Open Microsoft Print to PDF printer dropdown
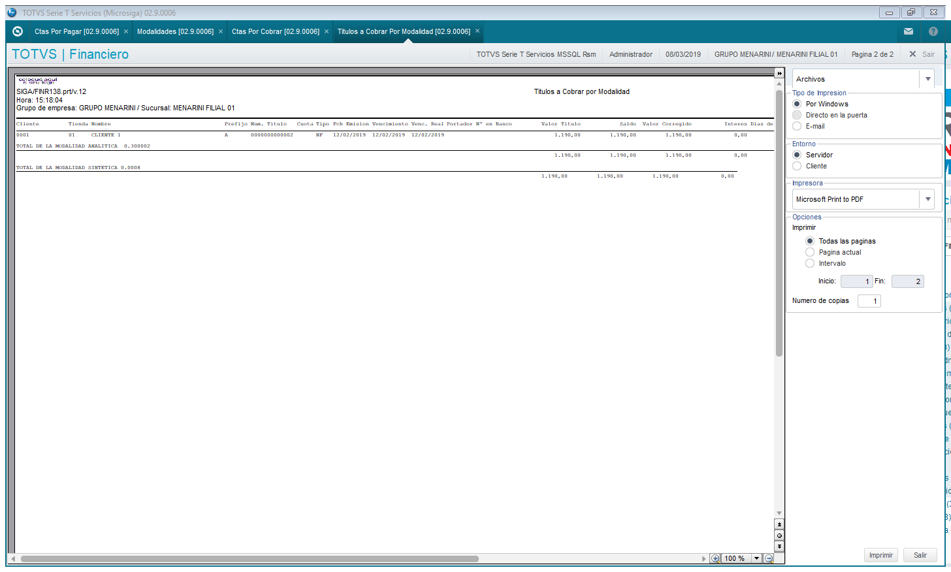Screen dimensions: 951x572 click(x=928, y=199)
